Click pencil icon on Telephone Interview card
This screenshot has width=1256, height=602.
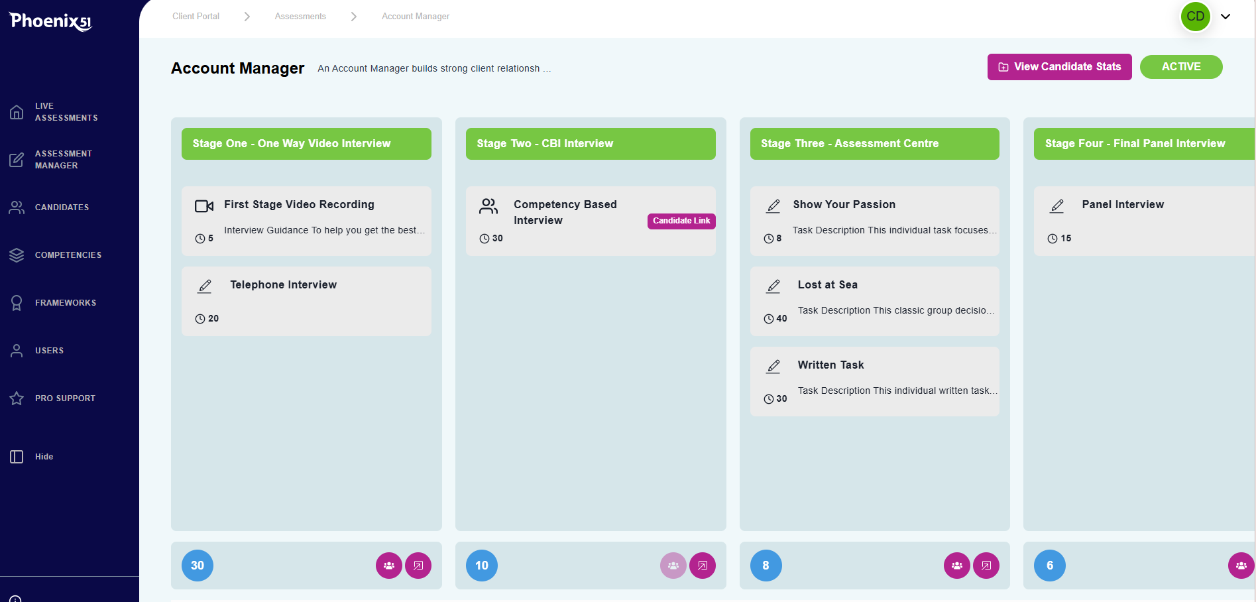click(x=205, y=286)
